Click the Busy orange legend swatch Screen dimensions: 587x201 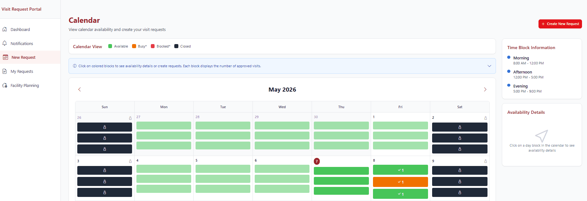click(x=134, y=46)
